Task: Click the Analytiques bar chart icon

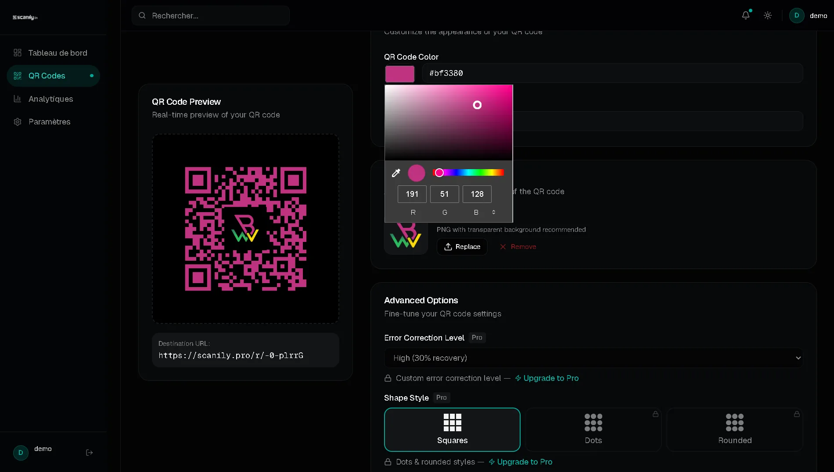Action: pyautogui.click(x=18, y=99)
